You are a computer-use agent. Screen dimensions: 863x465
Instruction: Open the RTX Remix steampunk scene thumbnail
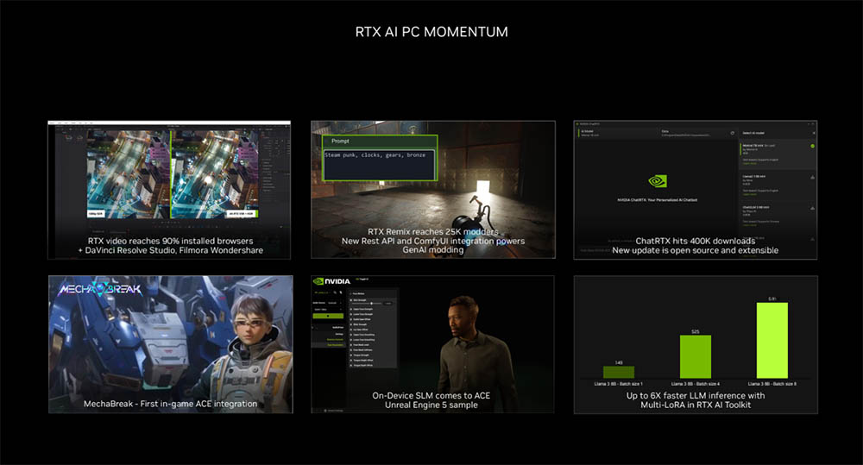(x=433, y=190)
